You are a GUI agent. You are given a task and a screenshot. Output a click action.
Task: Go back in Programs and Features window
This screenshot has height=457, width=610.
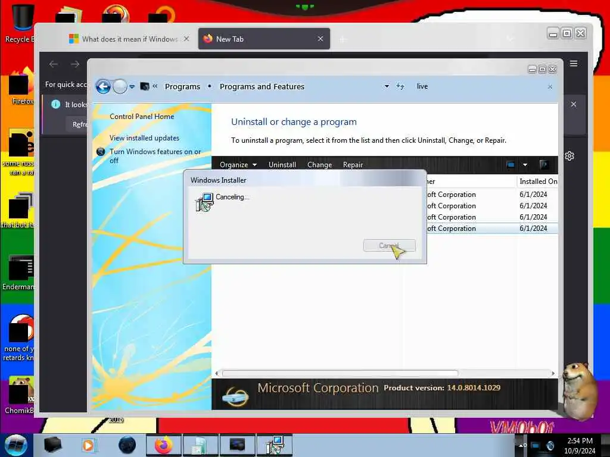tap(103, 86)
